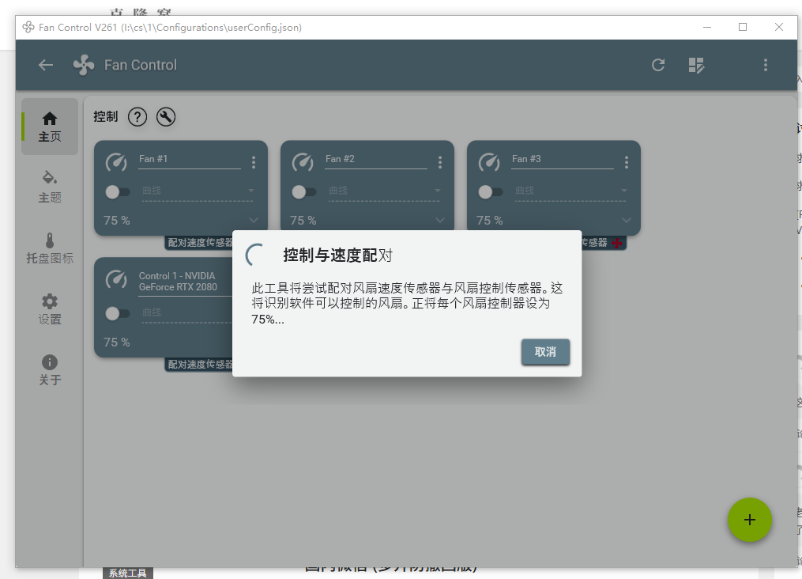Click the Fan #2 name input field
The height and width of the screenshot is (579, 802).
(376, 159)
